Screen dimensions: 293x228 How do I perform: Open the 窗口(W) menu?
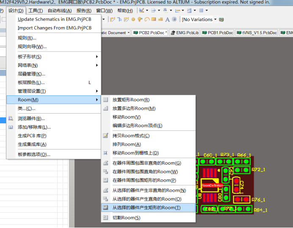tap(104, 11)
